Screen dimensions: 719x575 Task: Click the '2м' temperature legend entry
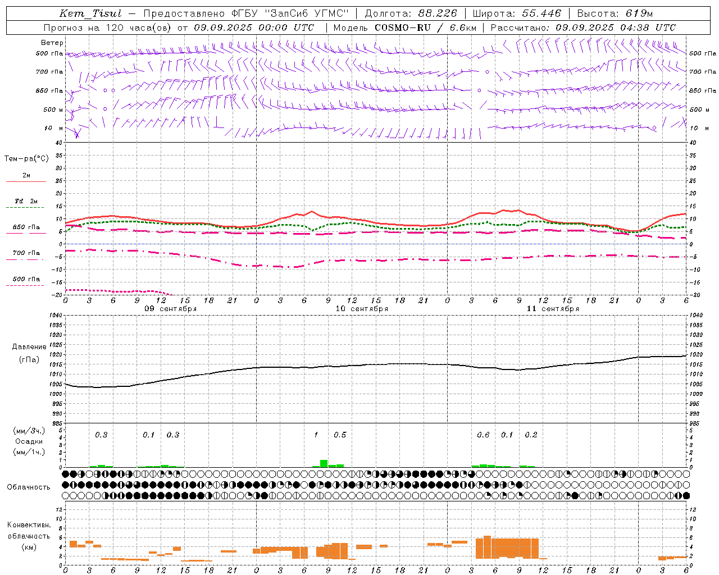point(26,176)
